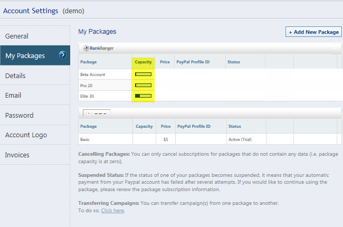Viewport: 343px width, 227px height.
Task: Select the Basic package row
Action: [85, 139]
